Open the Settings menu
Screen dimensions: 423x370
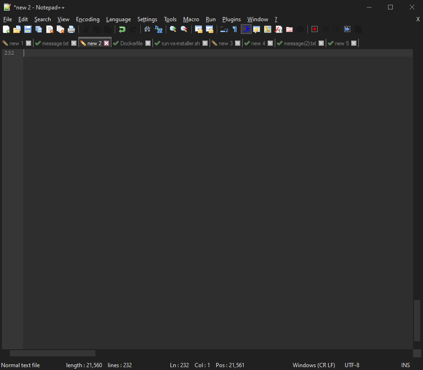pyautogui.click(x=147, y=19)
